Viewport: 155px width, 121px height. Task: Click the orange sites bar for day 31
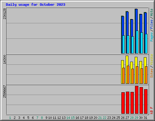(x=146, y=75)
